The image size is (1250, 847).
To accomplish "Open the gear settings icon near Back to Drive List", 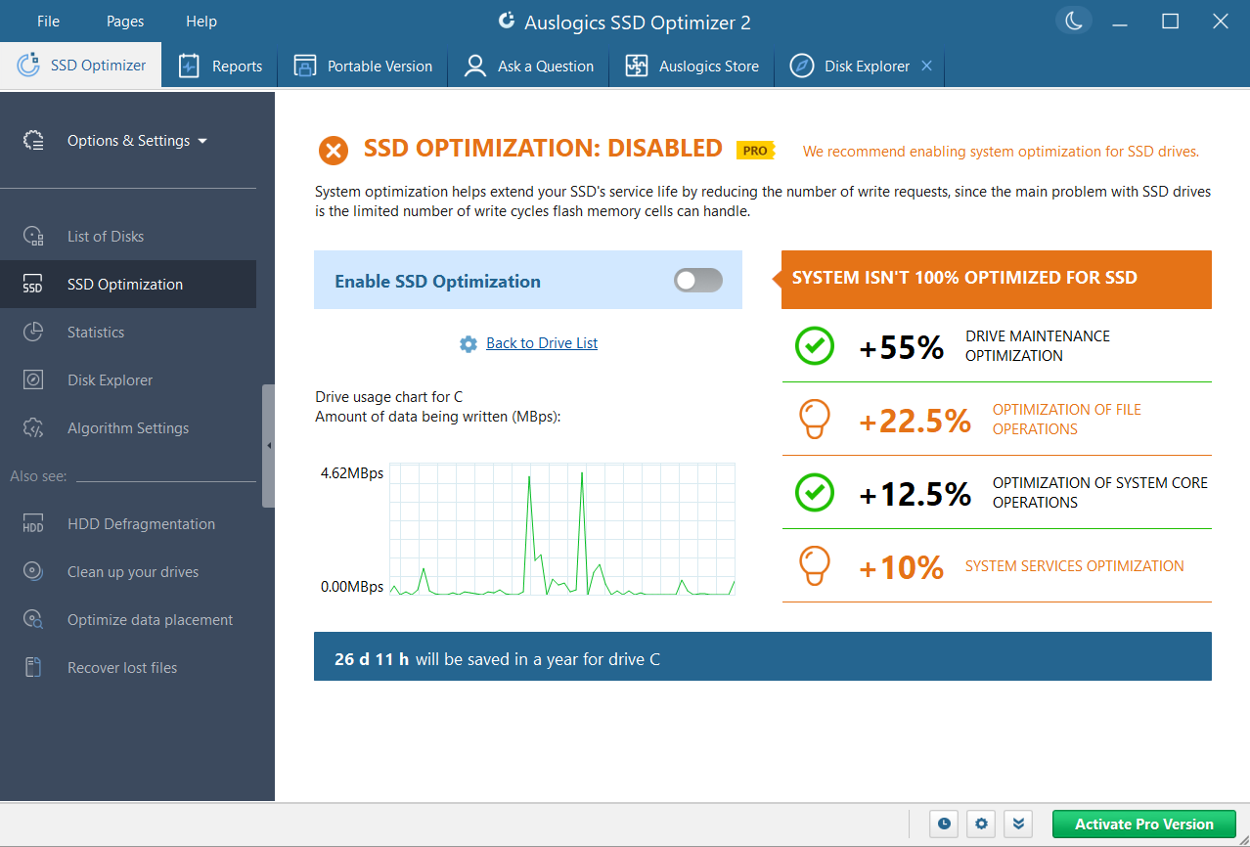I will click(x=469, y=343).
